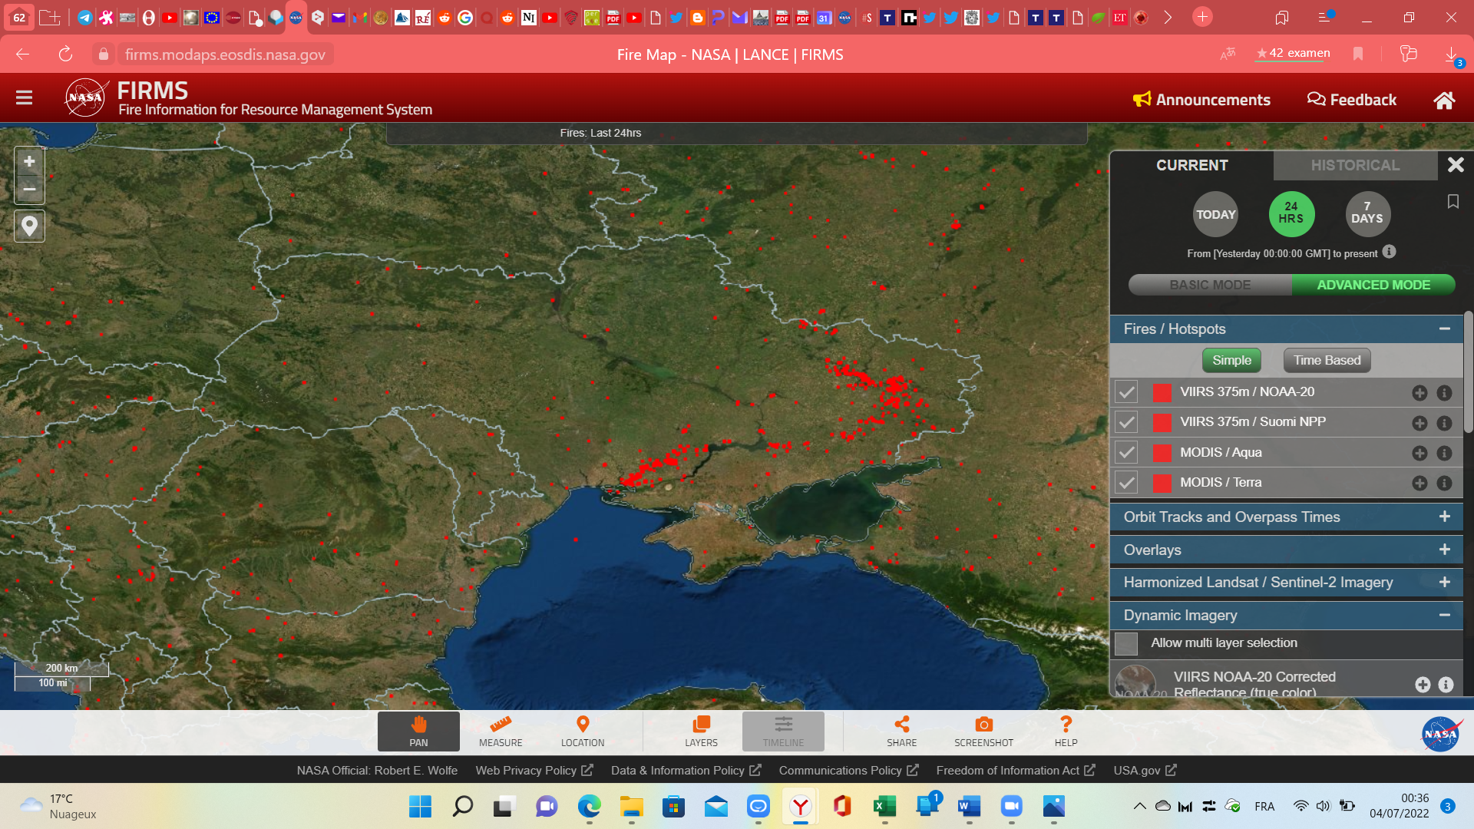Zoom in on the map
The width and height of the screenshot is (1474, 829).
point(29,162)
